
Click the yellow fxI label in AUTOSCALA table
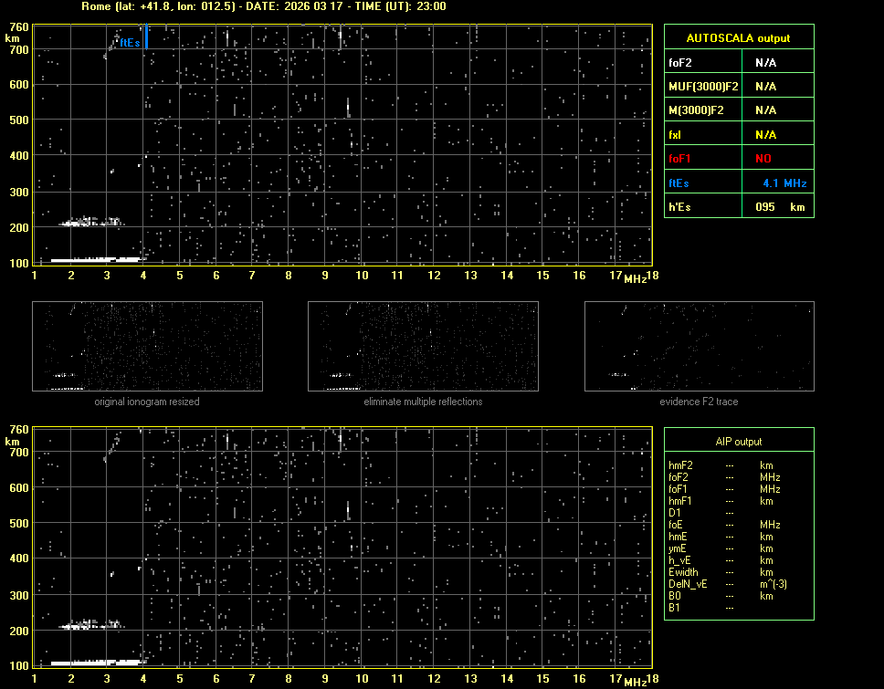pyautogui.click(x=676, y=135)
